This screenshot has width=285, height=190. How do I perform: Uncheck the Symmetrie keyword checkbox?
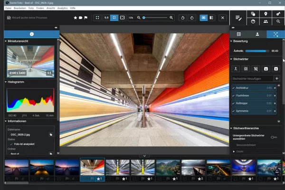(x=233, y=111)
